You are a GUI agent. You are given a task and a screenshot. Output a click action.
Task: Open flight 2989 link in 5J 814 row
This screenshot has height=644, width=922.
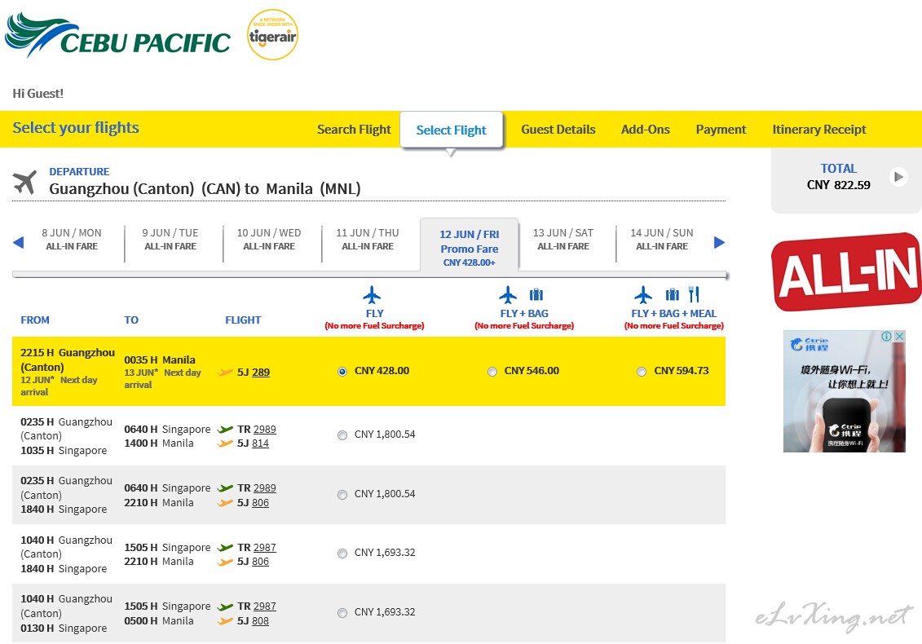click(265, 430)
